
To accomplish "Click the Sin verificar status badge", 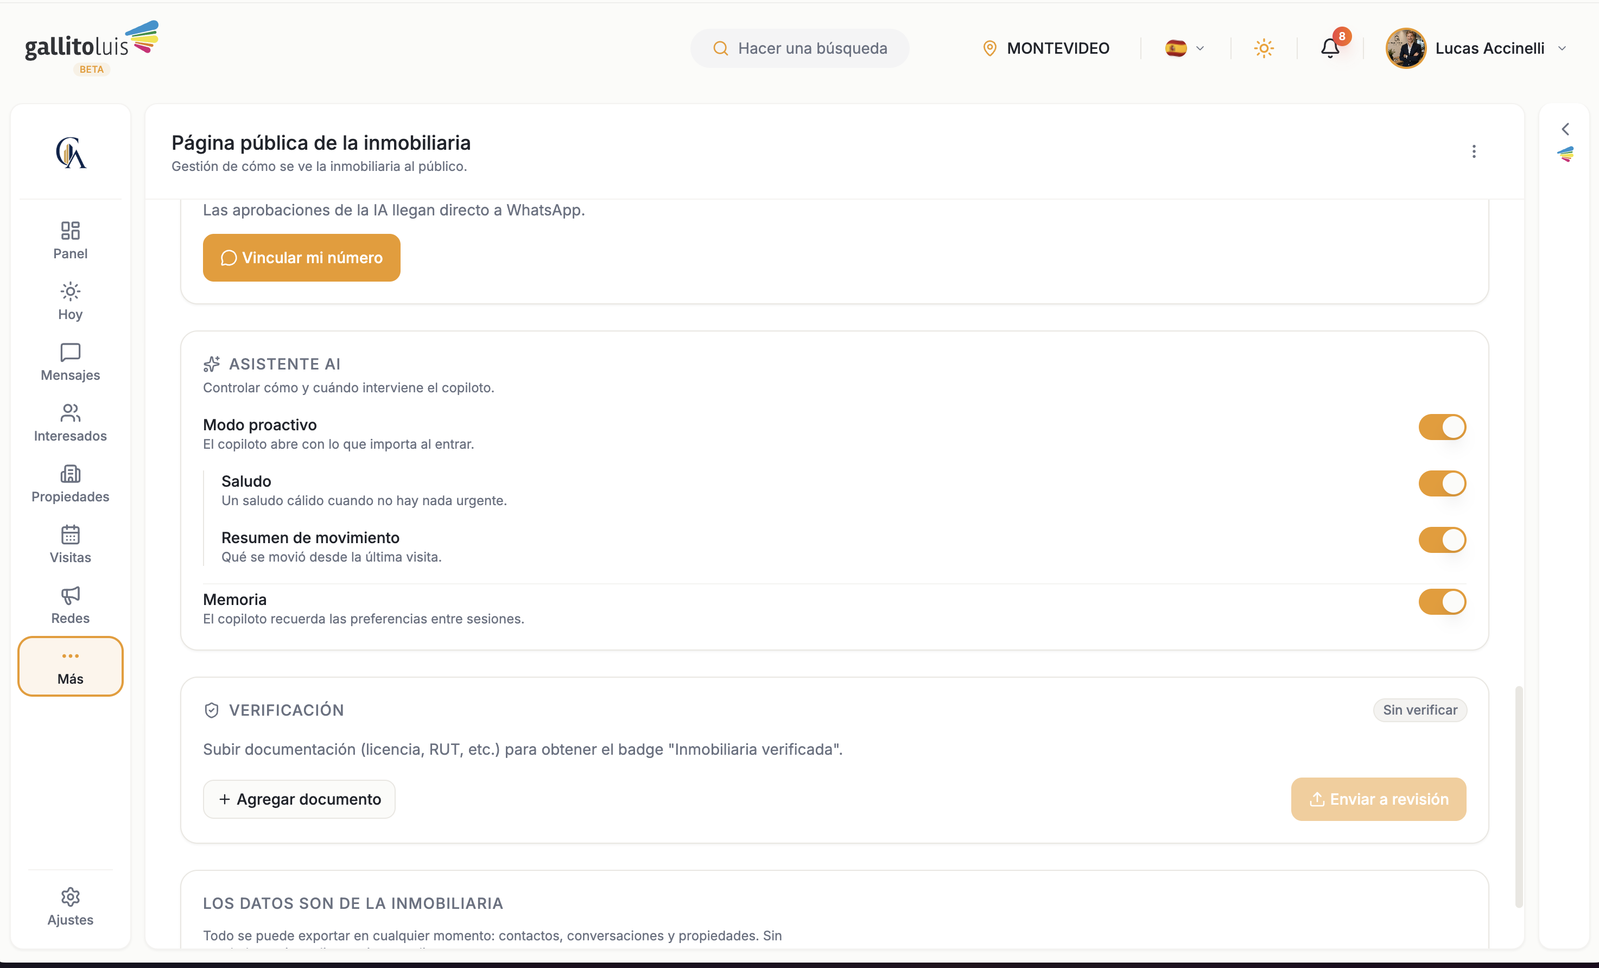I will (x=1420, y=710).
